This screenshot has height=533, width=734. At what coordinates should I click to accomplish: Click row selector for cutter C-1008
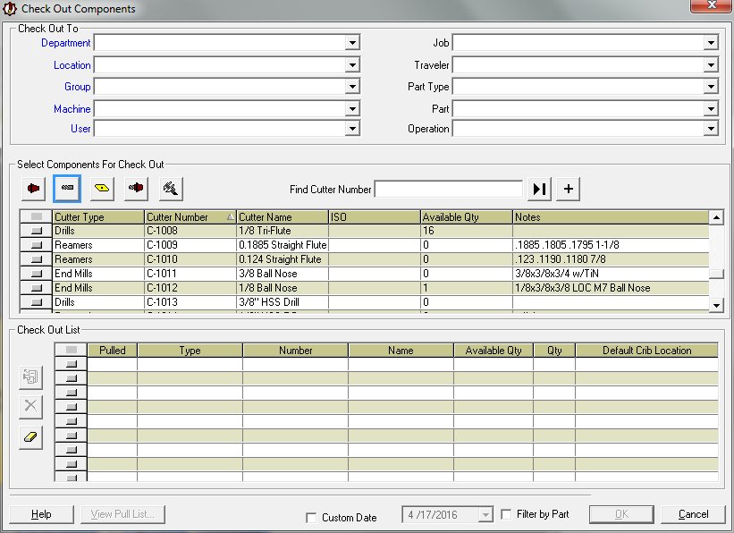coord(36,231)
